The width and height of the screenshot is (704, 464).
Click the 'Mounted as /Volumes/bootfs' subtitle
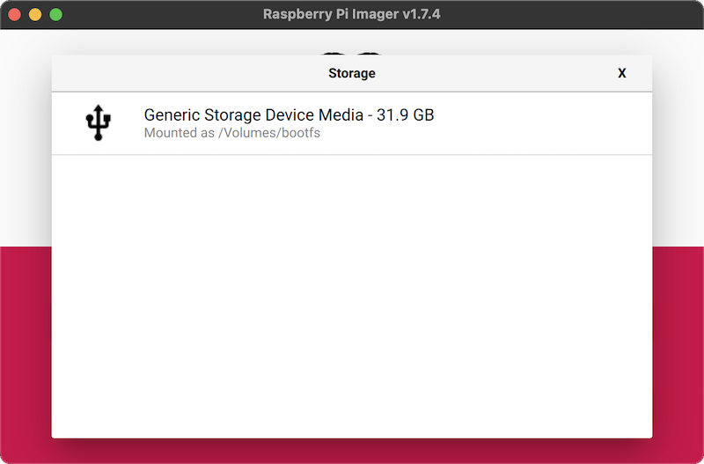[x=231, y=134]
